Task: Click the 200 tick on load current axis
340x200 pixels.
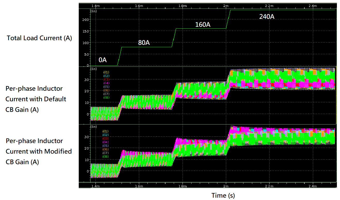Action: (86, 20)
